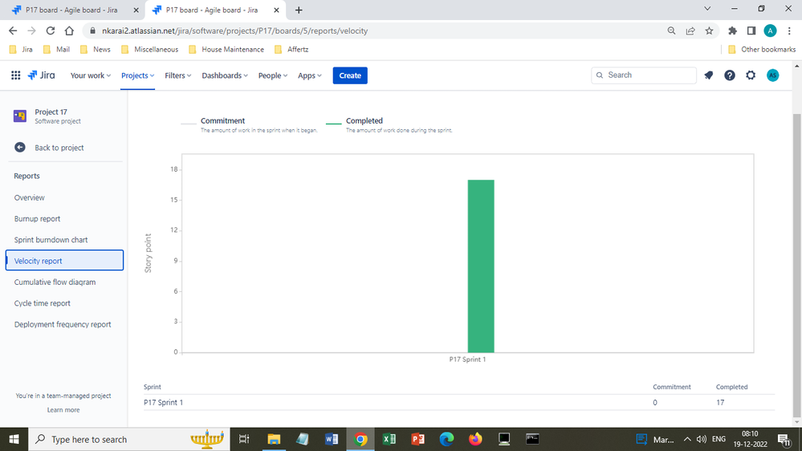Screen dimensions: 802x451
Task: Click the Project 17 avatar icon
Action: (20, 116)
